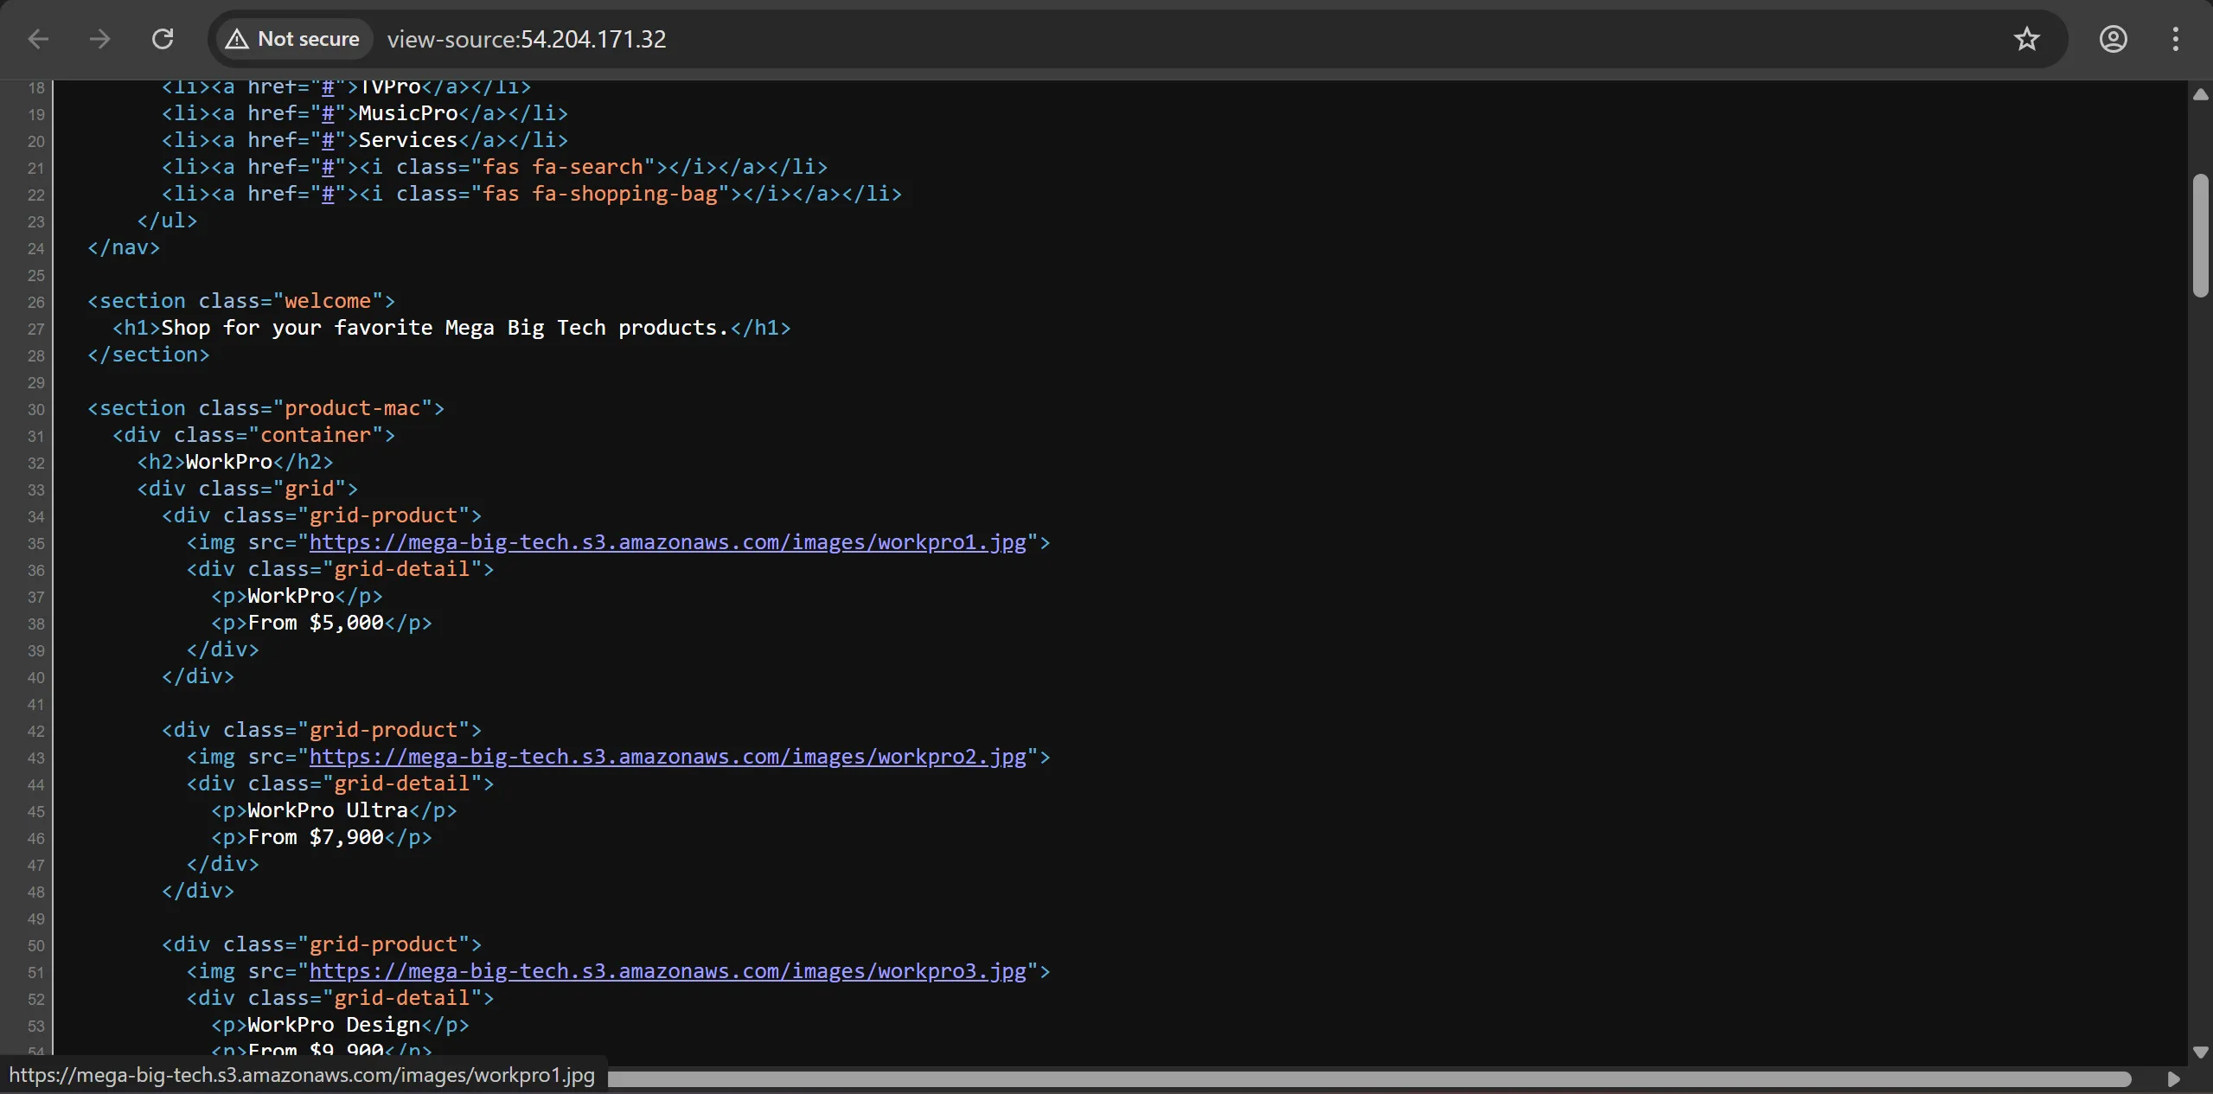Click the # href on the Services line

pyautogui.click(x=328, y=140)
